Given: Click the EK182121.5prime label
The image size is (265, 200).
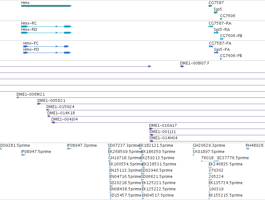Looking at the screenshot, I should click(156, 145).
